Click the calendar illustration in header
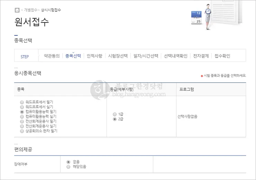The image size is (256, 180). (x=196, y=18)
